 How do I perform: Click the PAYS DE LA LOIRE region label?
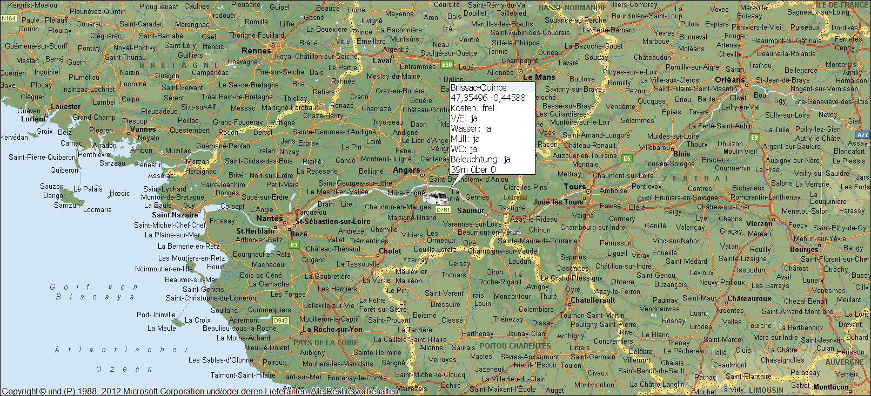pos(326,343)
